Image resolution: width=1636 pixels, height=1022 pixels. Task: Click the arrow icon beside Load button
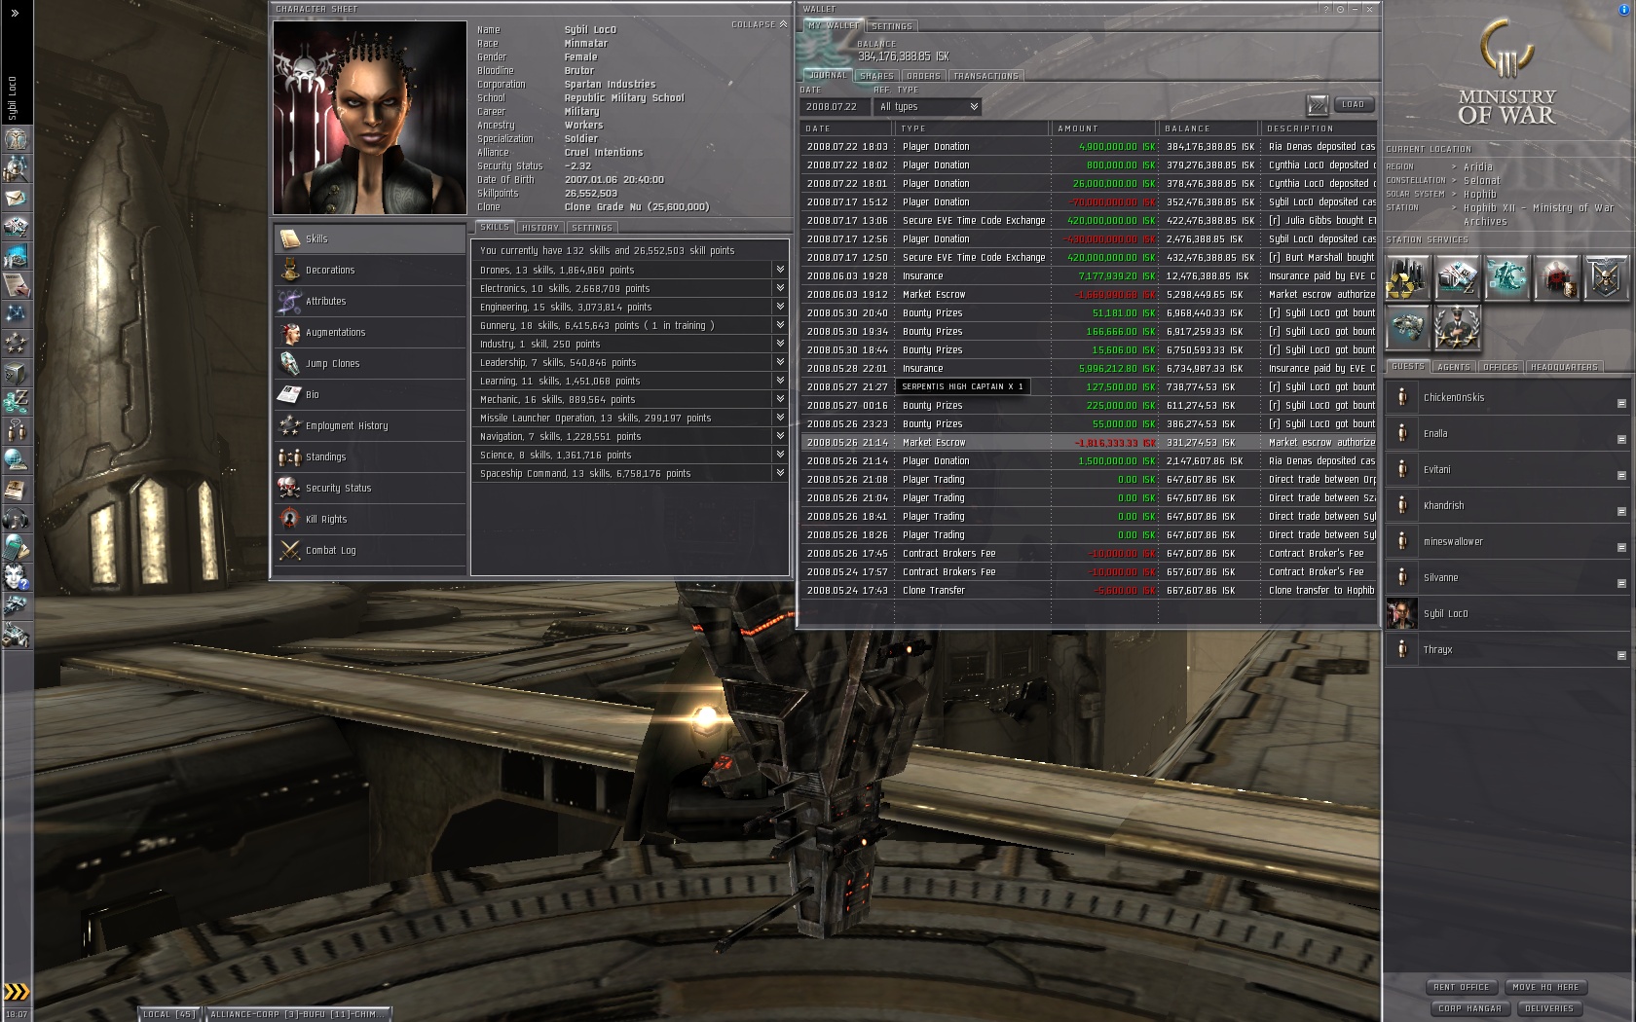point(1318,105)
